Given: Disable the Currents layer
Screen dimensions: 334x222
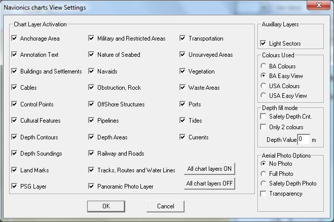Looking at the screenshot, I should tap(182, 137).
